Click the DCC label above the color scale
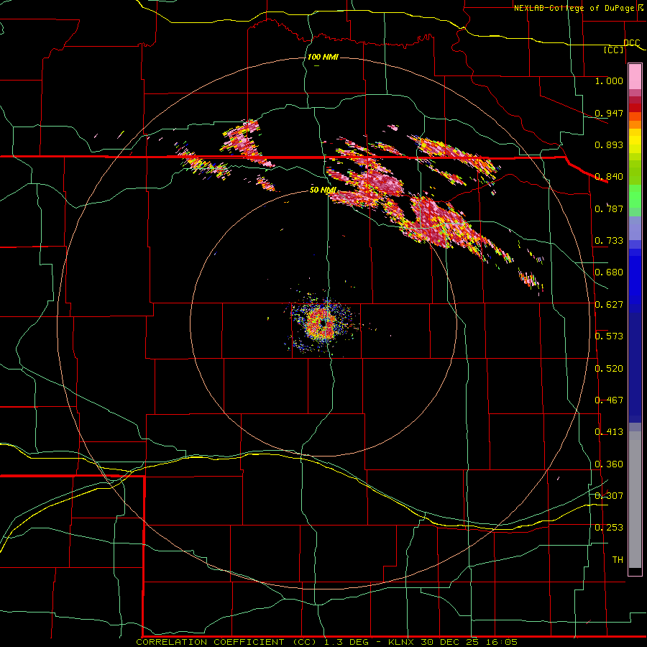This screenshot has width=647, height=647. [632, 42]
